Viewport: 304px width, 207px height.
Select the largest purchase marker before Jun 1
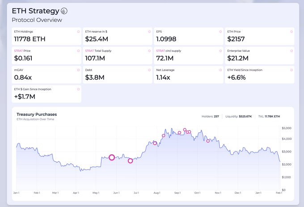[x=112, y=157]
